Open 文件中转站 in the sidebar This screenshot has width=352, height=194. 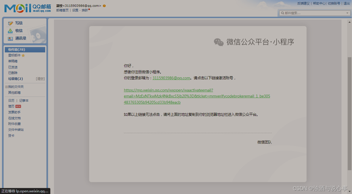tap(16, 130)
